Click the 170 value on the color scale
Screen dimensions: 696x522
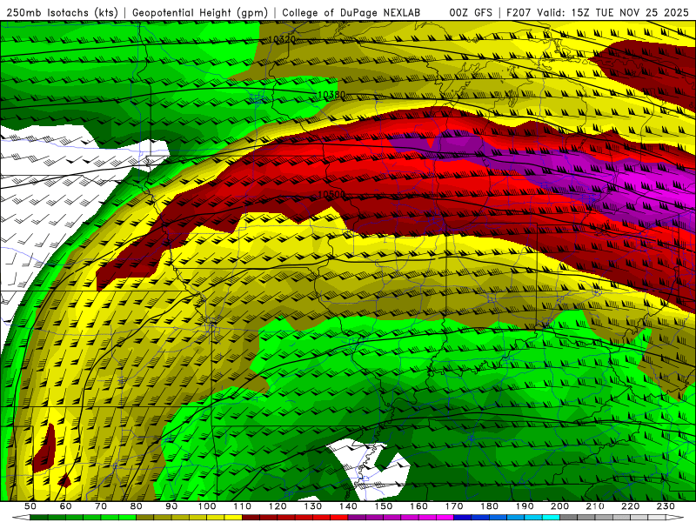tap(453, 506)
